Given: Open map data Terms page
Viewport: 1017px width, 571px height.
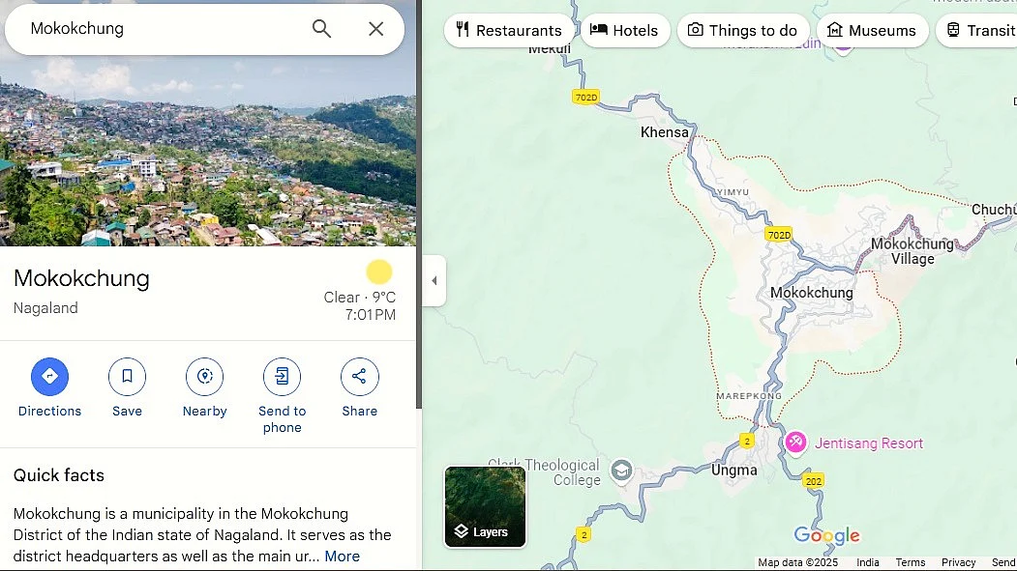Looking at the screenshot, I should (910, 561).
